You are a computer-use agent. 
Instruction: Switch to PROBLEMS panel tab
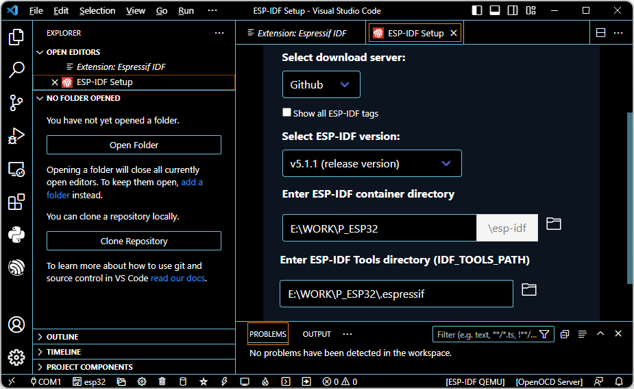(268, 334)
